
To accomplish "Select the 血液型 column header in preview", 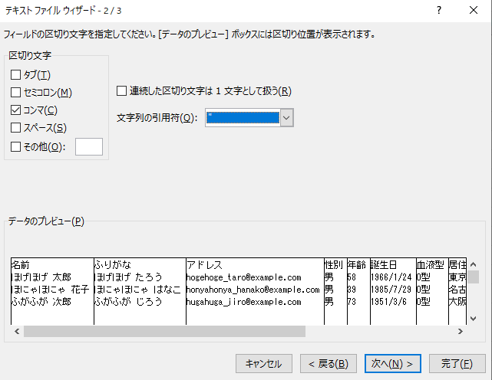I will 430,265.
